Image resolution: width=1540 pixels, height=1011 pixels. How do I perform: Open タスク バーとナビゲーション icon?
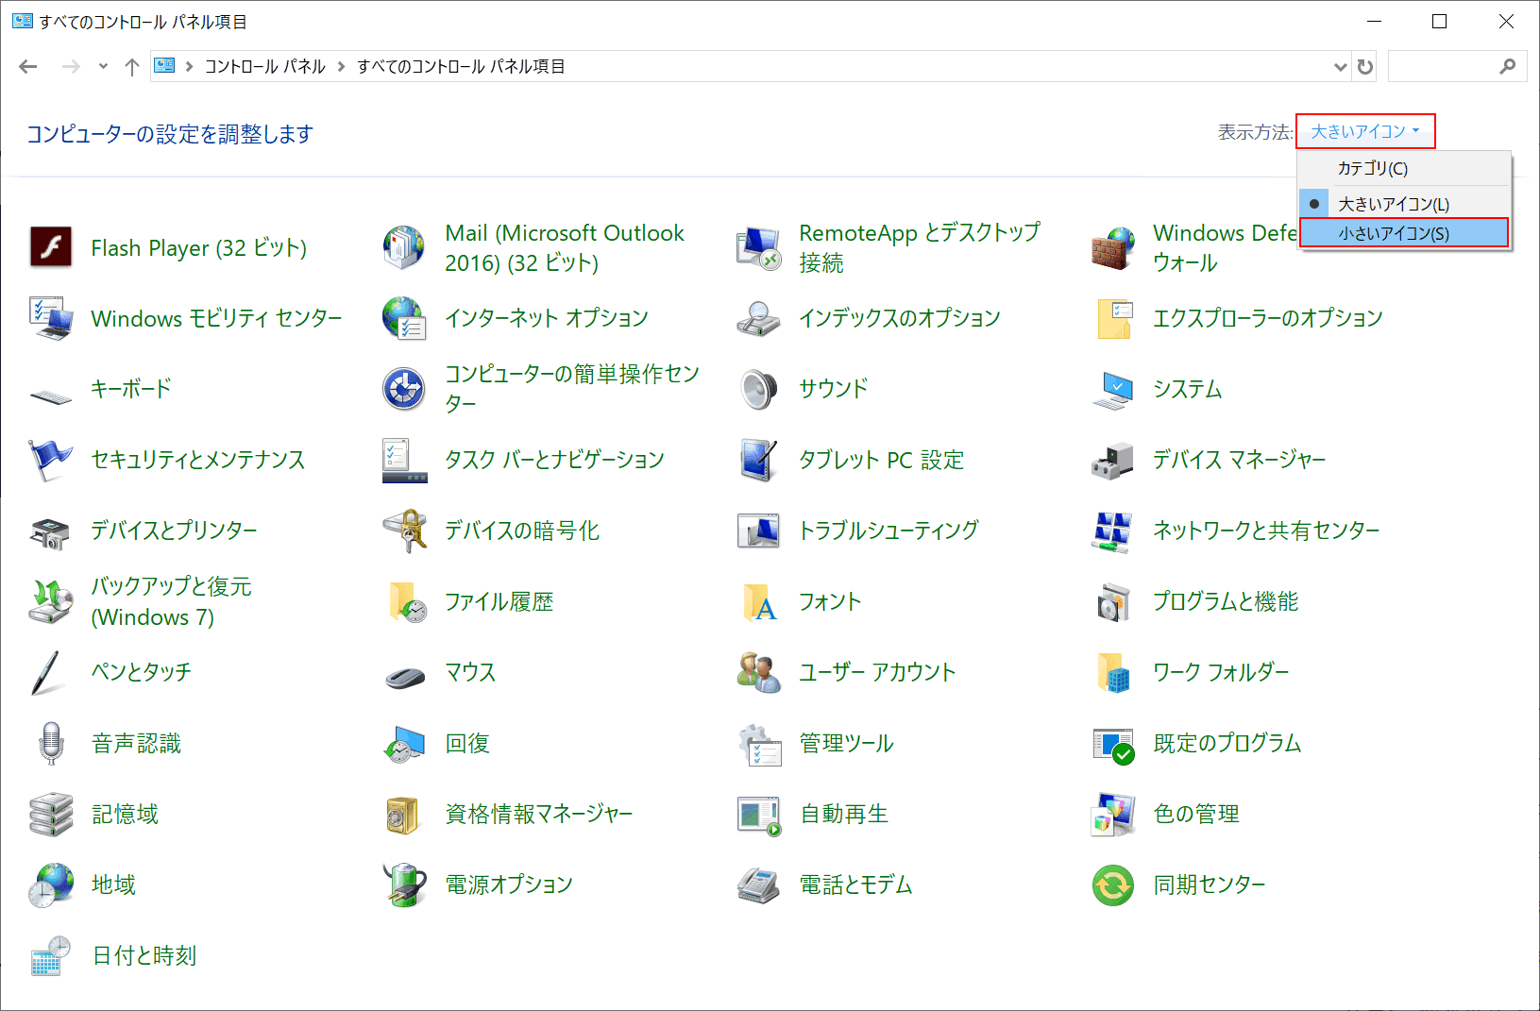click(404, 460)
